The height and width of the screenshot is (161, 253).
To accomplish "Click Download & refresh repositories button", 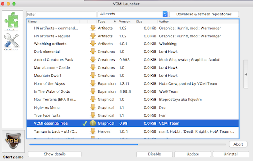I will [204, 14].
